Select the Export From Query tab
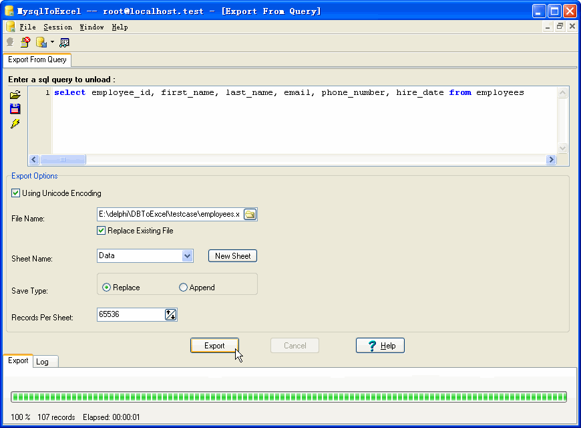Image resolution: width=581 pixels, height=428 pixels. 37,60
